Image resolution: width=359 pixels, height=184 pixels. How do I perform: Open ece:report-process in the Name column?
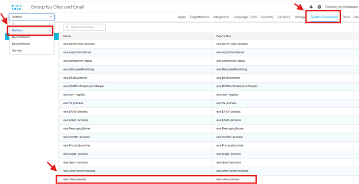click(x=76, y=162)
